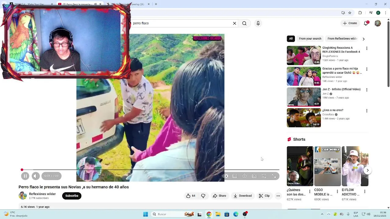Viewport: 390px width, 219px height.
Task: Open the Chrome extensions puzzle icon
Action: (360, 13)
